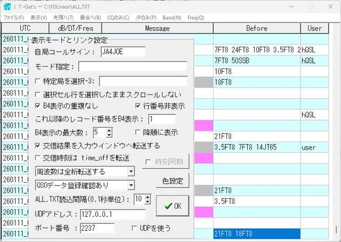Click the 'user' cell in User column

(314, 147)
